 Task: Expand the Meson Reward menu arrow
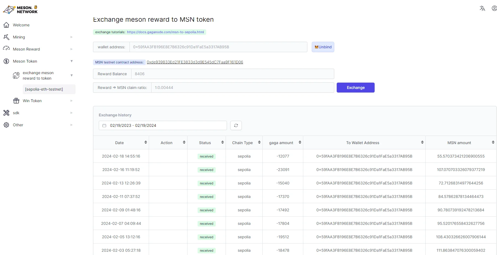point(71,49)
